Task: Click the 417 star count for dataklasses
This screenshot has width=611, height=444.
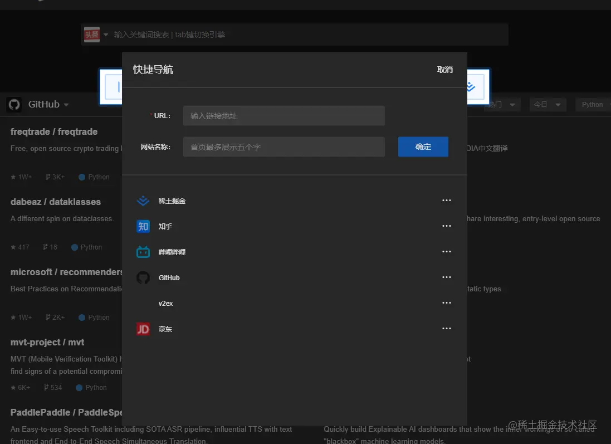Action: [x=20, y=247]
